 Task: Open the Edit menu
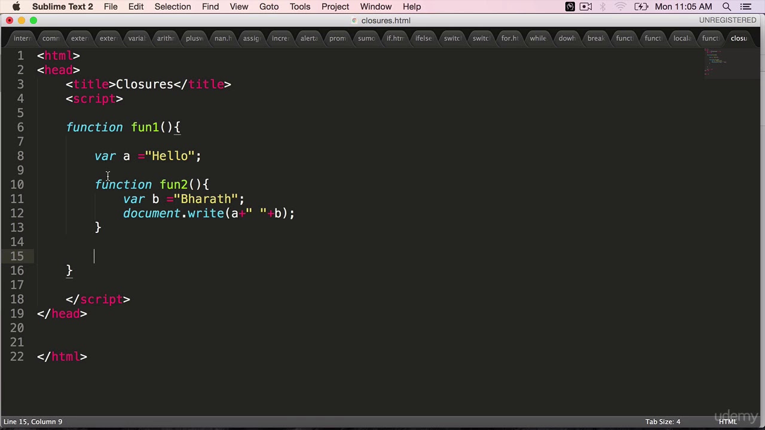(136, 7)
